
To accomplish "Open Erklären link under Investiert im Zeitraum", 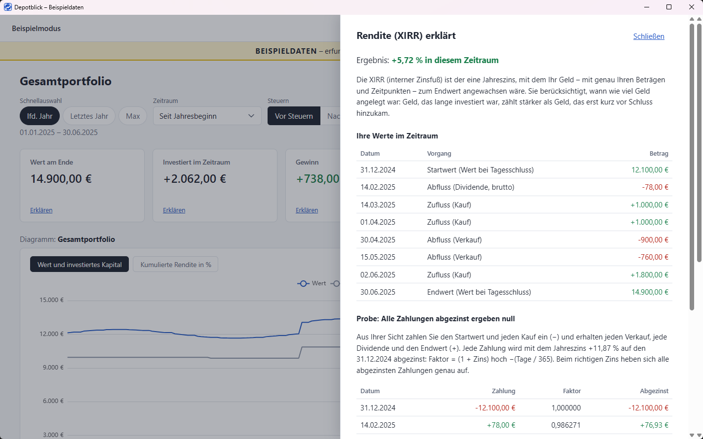I will tap(174, 210).
